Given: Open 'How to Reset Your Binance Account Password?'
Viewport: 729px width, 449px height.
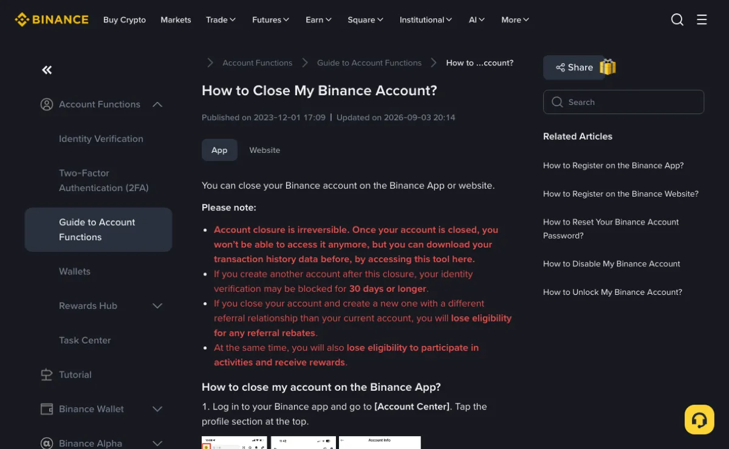Looking at the screenshot, I should coord(611,229).
